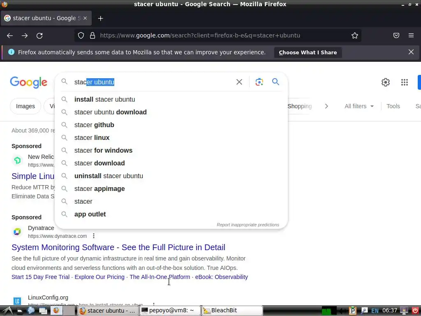Choose suggestion 'app outlet'
421x316 pixels.
point(171,214)
